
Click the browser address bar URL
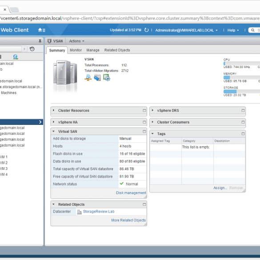(130, 18)
